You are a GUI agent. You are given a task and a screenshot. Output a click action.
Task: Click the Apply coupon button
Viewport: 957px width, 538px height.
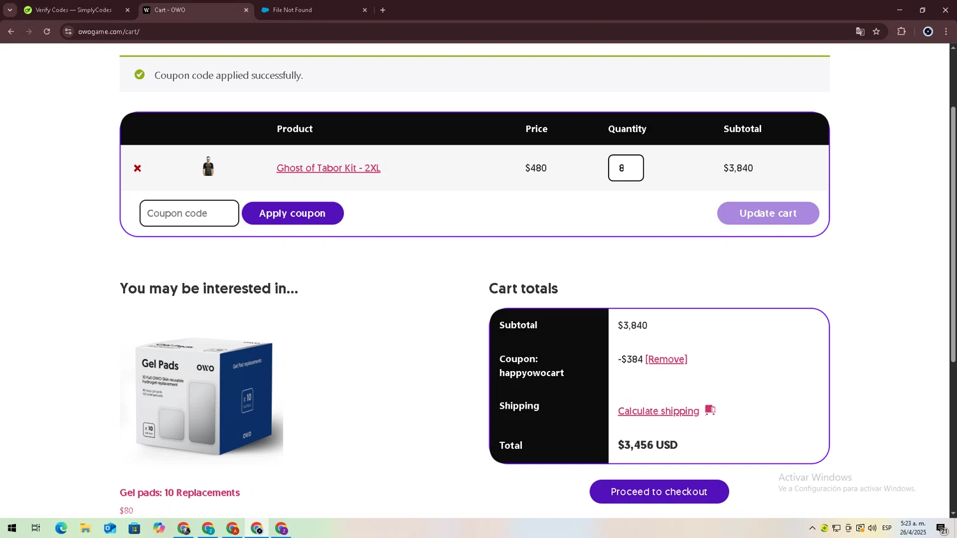pyautogui.click(x=292, y=214)
